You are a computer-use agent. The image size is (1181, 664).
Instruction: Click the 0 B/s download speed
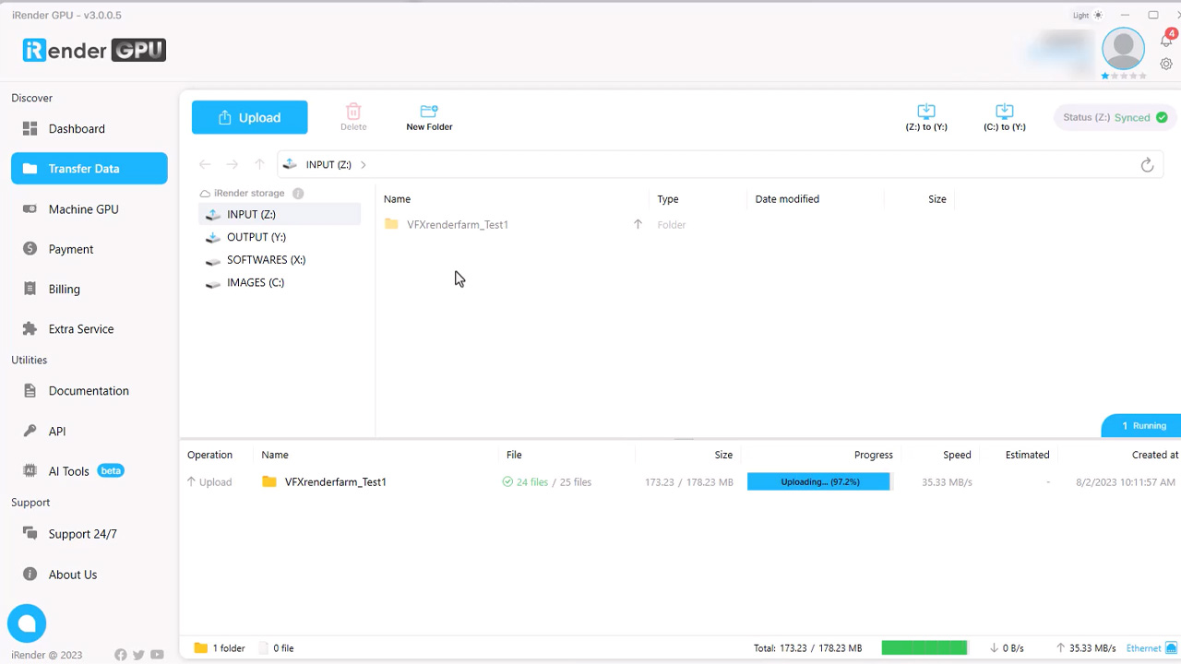tap(1006, 648)
